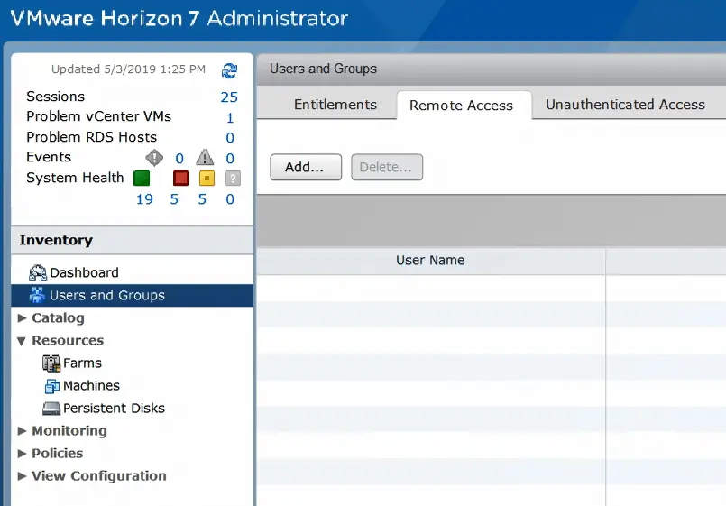Open Farms under Resources

coord(82,363)
